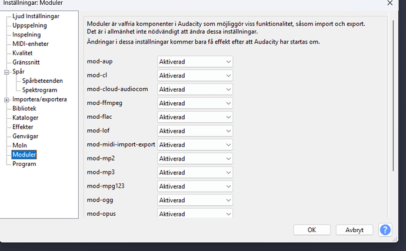Open the mod-midi-import-export dropdown
Screen dimensions: 406x251
[x=195, y=145]
